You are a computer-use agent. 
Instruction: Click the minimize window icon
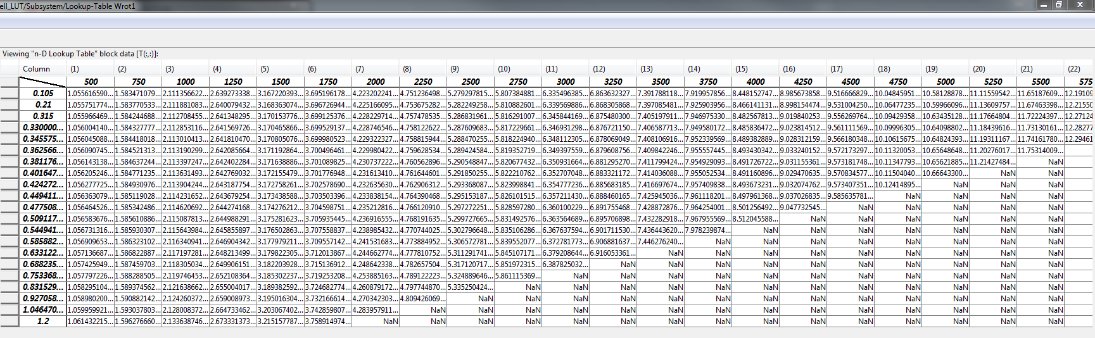pos(1043,5)
